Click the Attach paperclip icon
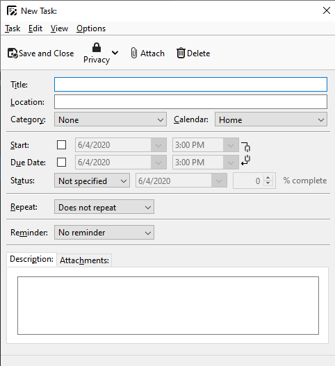The height and width of the screenshot is (366, 335). tap(134, 53)
